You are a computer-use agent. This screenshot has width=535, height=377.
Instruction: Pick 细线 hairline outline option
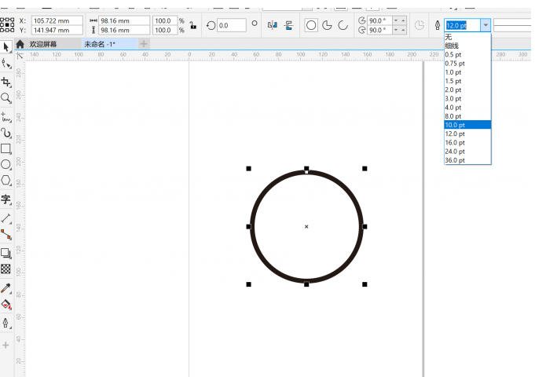453,46
